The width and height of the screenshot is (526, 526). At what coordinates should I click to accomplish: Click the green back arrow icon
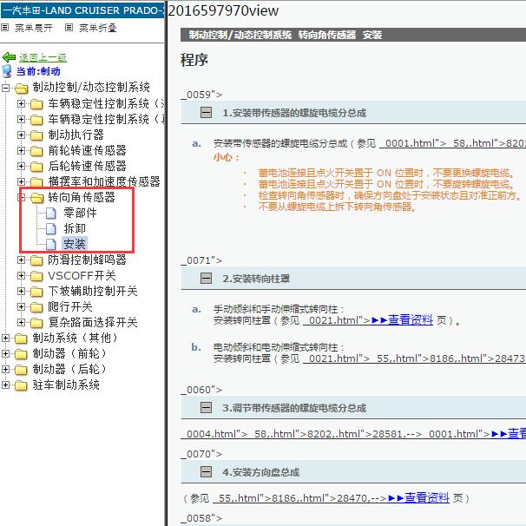tap(9, 57)
